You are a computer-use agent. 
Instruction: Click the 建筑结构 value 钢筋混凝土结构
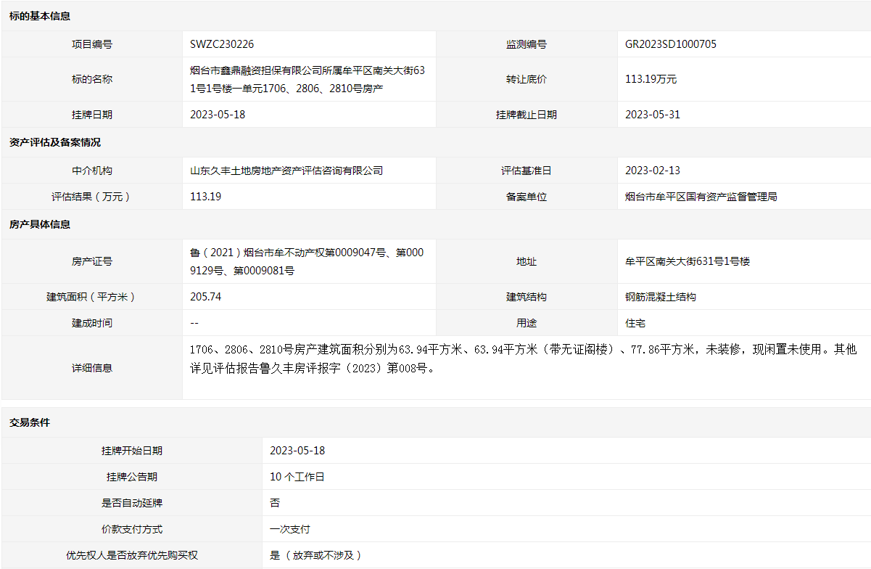[661, 297]
